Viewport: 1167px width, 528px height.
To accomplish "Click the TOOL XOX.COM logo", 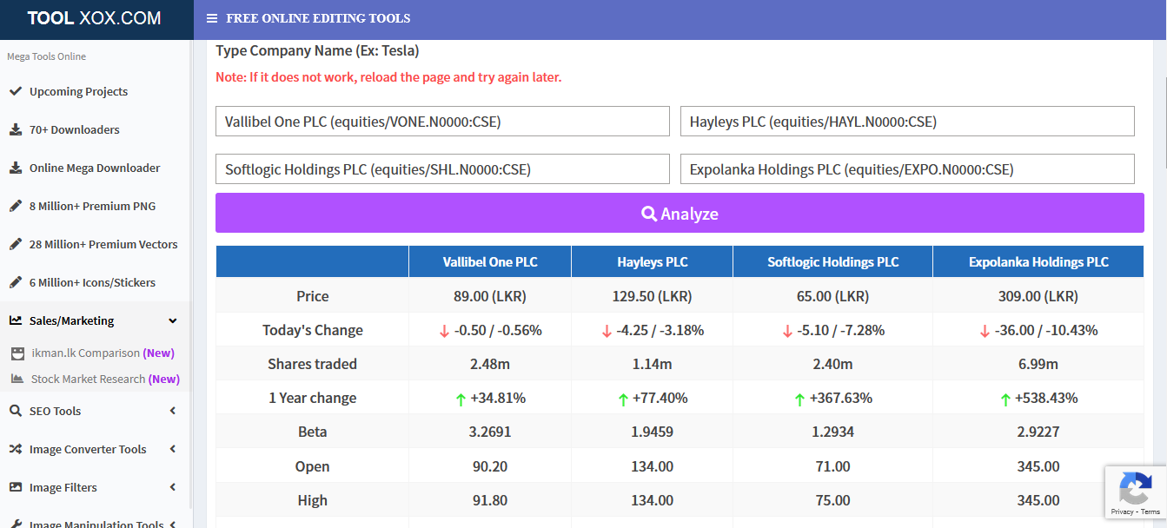I will [94, 18].
